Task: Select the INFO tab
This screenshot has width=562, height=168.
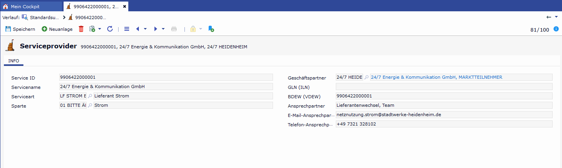Action: click(14, 61)
